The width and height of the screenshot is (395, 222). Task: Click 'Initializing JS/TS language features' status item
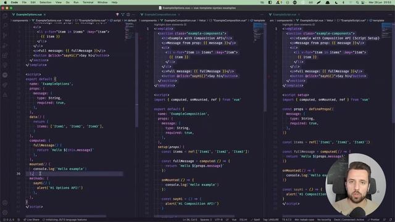tap(65, 220)
